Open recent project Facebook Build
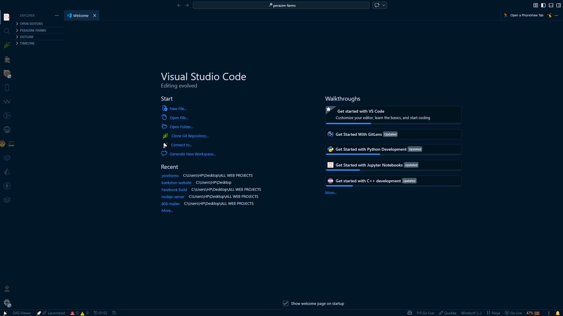The width and height of the screenshot is (563, 316). [174, 190]
